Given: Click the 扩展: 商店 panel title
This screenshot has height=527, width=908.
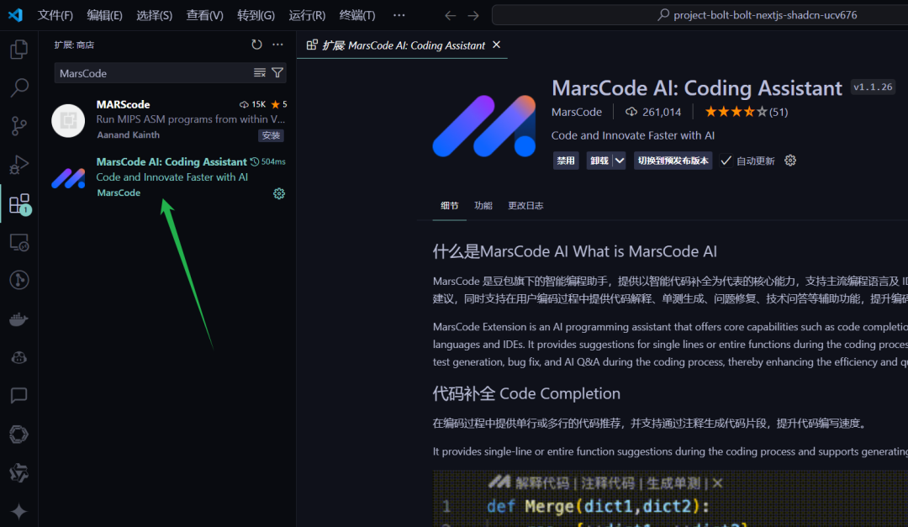Looking at the screenshot, I should pyautogui.click(x=74, y=45).
